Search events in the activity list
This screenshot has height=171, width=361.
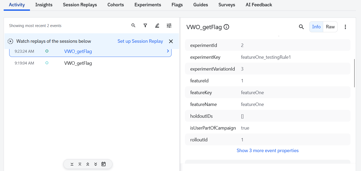[x=133, y=25]
